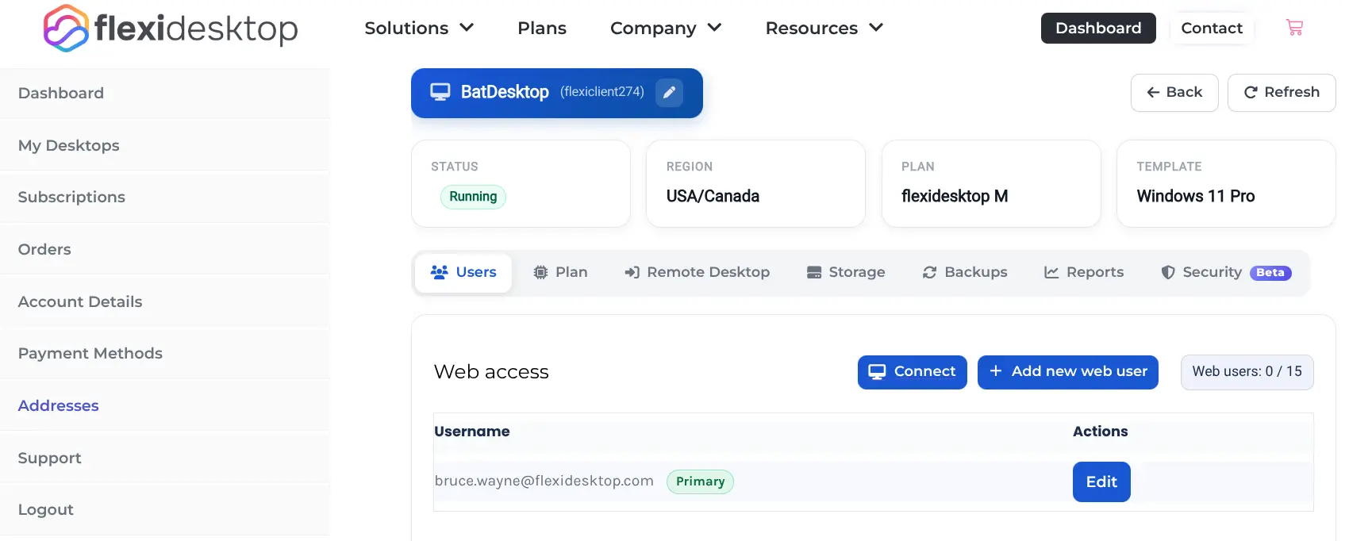1349x541 pixels.
Task: Expand the Resources dropdown menu
Action: pyautogui.click(x=824, y=28)
